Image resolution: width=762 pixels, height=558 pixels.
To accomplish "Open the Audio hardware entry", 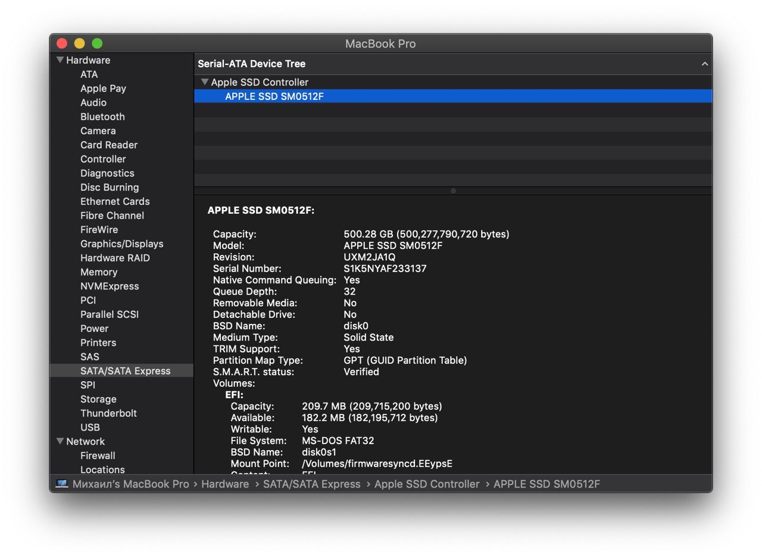I will click(x=93, y=102).
